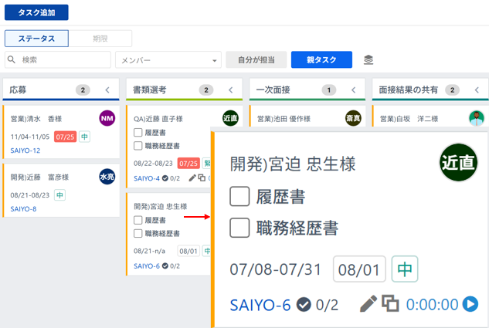The height and width of the screenshot is (328, 489).
Task: Check 職務経歴書 in the QA)近藤 直子様 card
Action: point(138,145)
